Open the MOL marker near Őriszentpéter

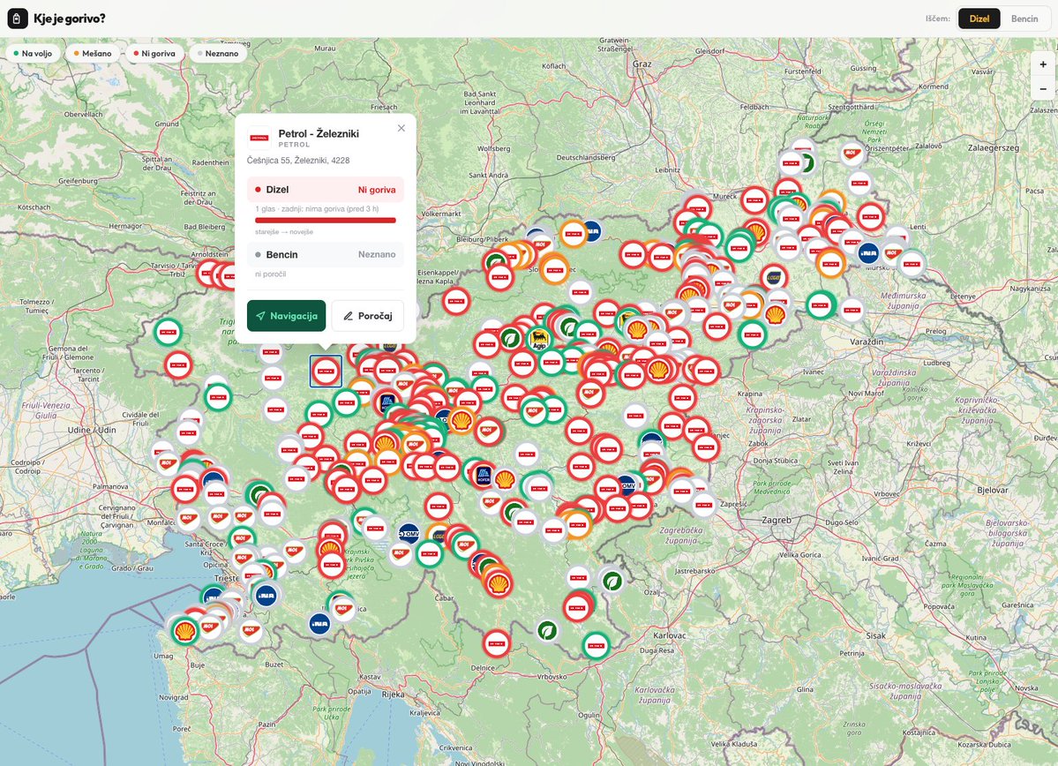(x=853, y=154)
